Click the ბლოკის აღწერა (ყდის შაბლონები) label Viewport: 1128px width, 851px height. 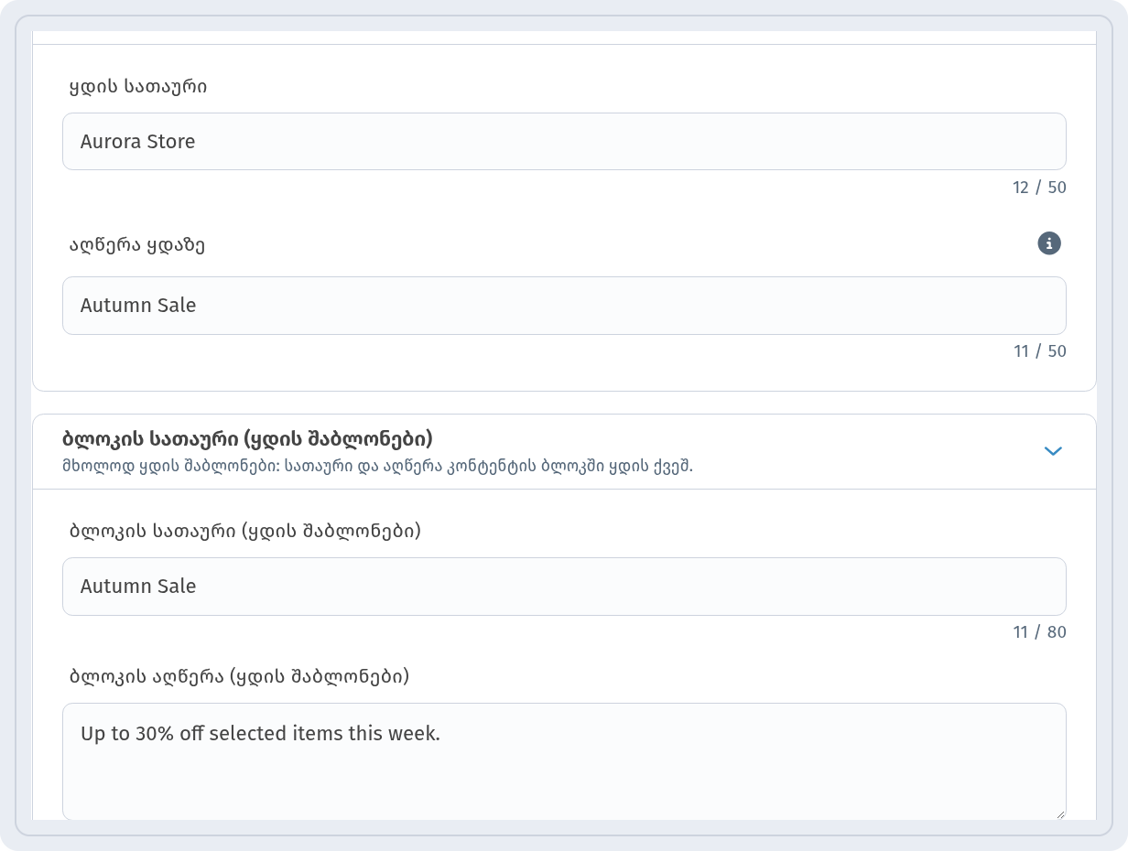click(240, 677)
